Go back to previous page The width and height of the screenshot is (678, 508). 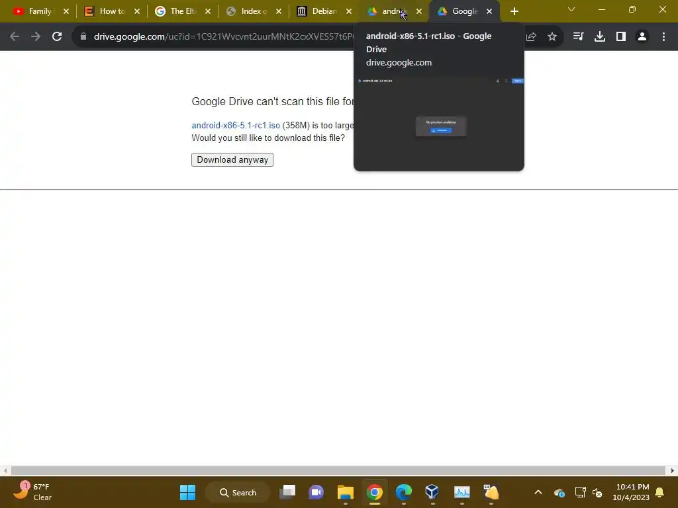pos(15,37)
